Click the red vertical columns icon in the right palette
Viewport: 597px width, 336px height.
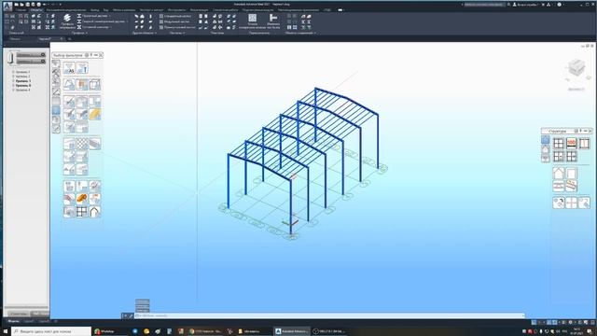coord(584,143)
